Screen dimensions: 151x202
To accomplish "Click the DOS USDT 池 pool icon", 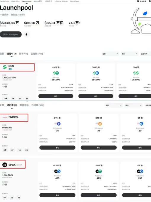I will point(56,73).
